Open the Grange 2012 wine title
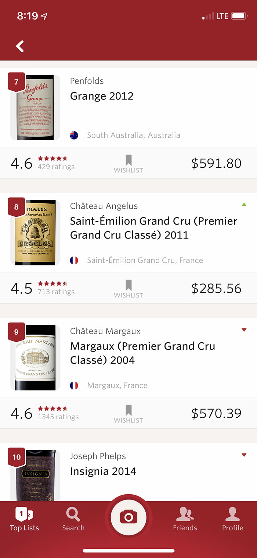This screenshot has height=558, width=257. (x=102, y=96)
